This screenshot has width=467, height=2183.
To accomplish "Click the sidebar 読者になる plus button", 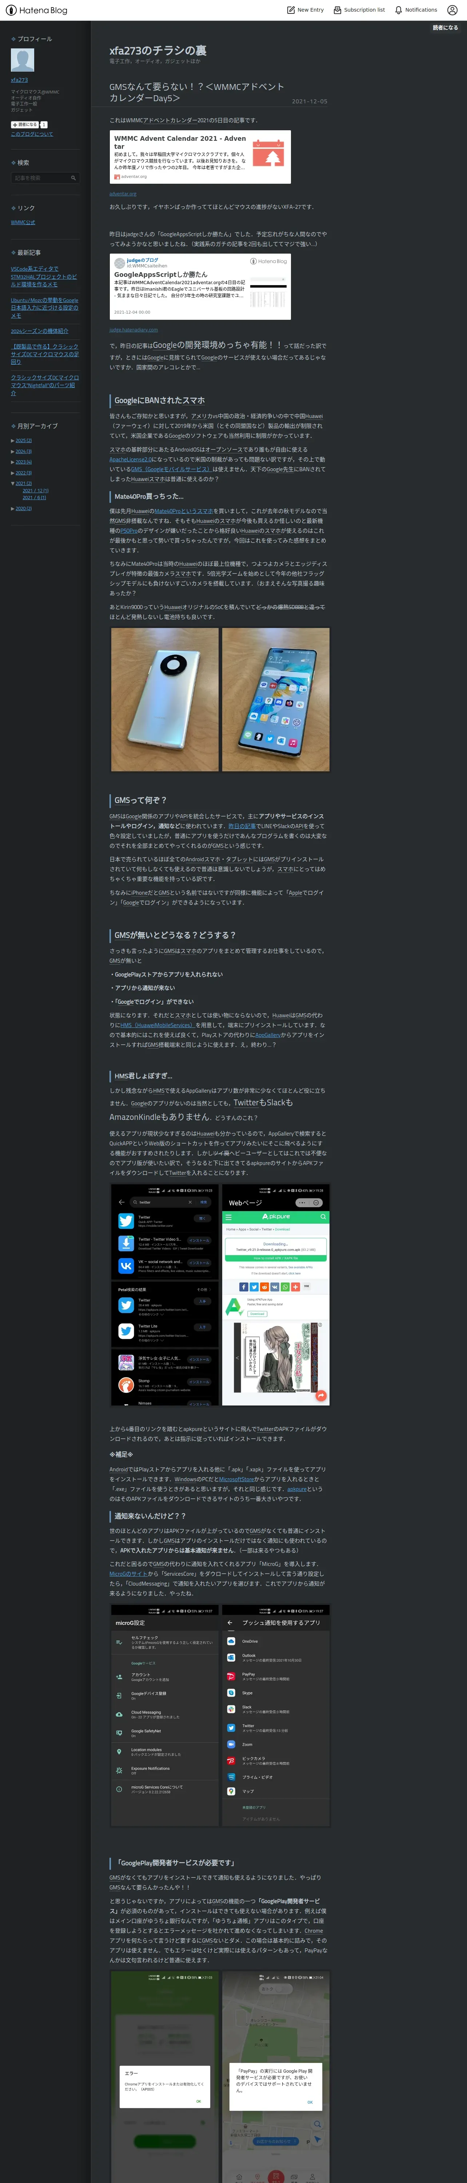I will coord(25,124).
